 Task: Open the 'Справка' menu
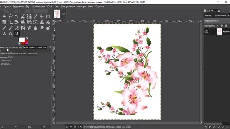coord(100,6)
